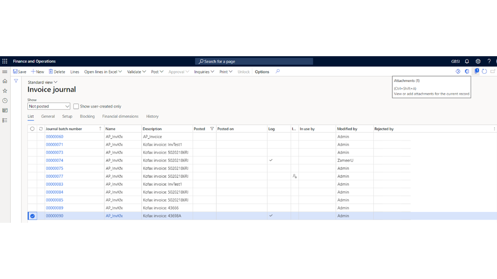Open journal 00000089 link
The width and height of the screenshot is (497, 279).
point(54,208)
